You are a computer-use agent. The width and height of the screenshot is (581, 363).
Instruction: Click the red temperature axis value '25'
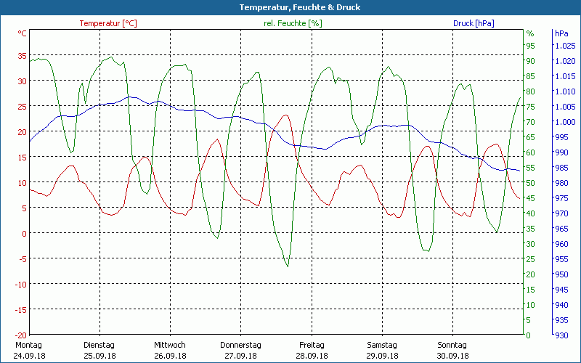23,107
